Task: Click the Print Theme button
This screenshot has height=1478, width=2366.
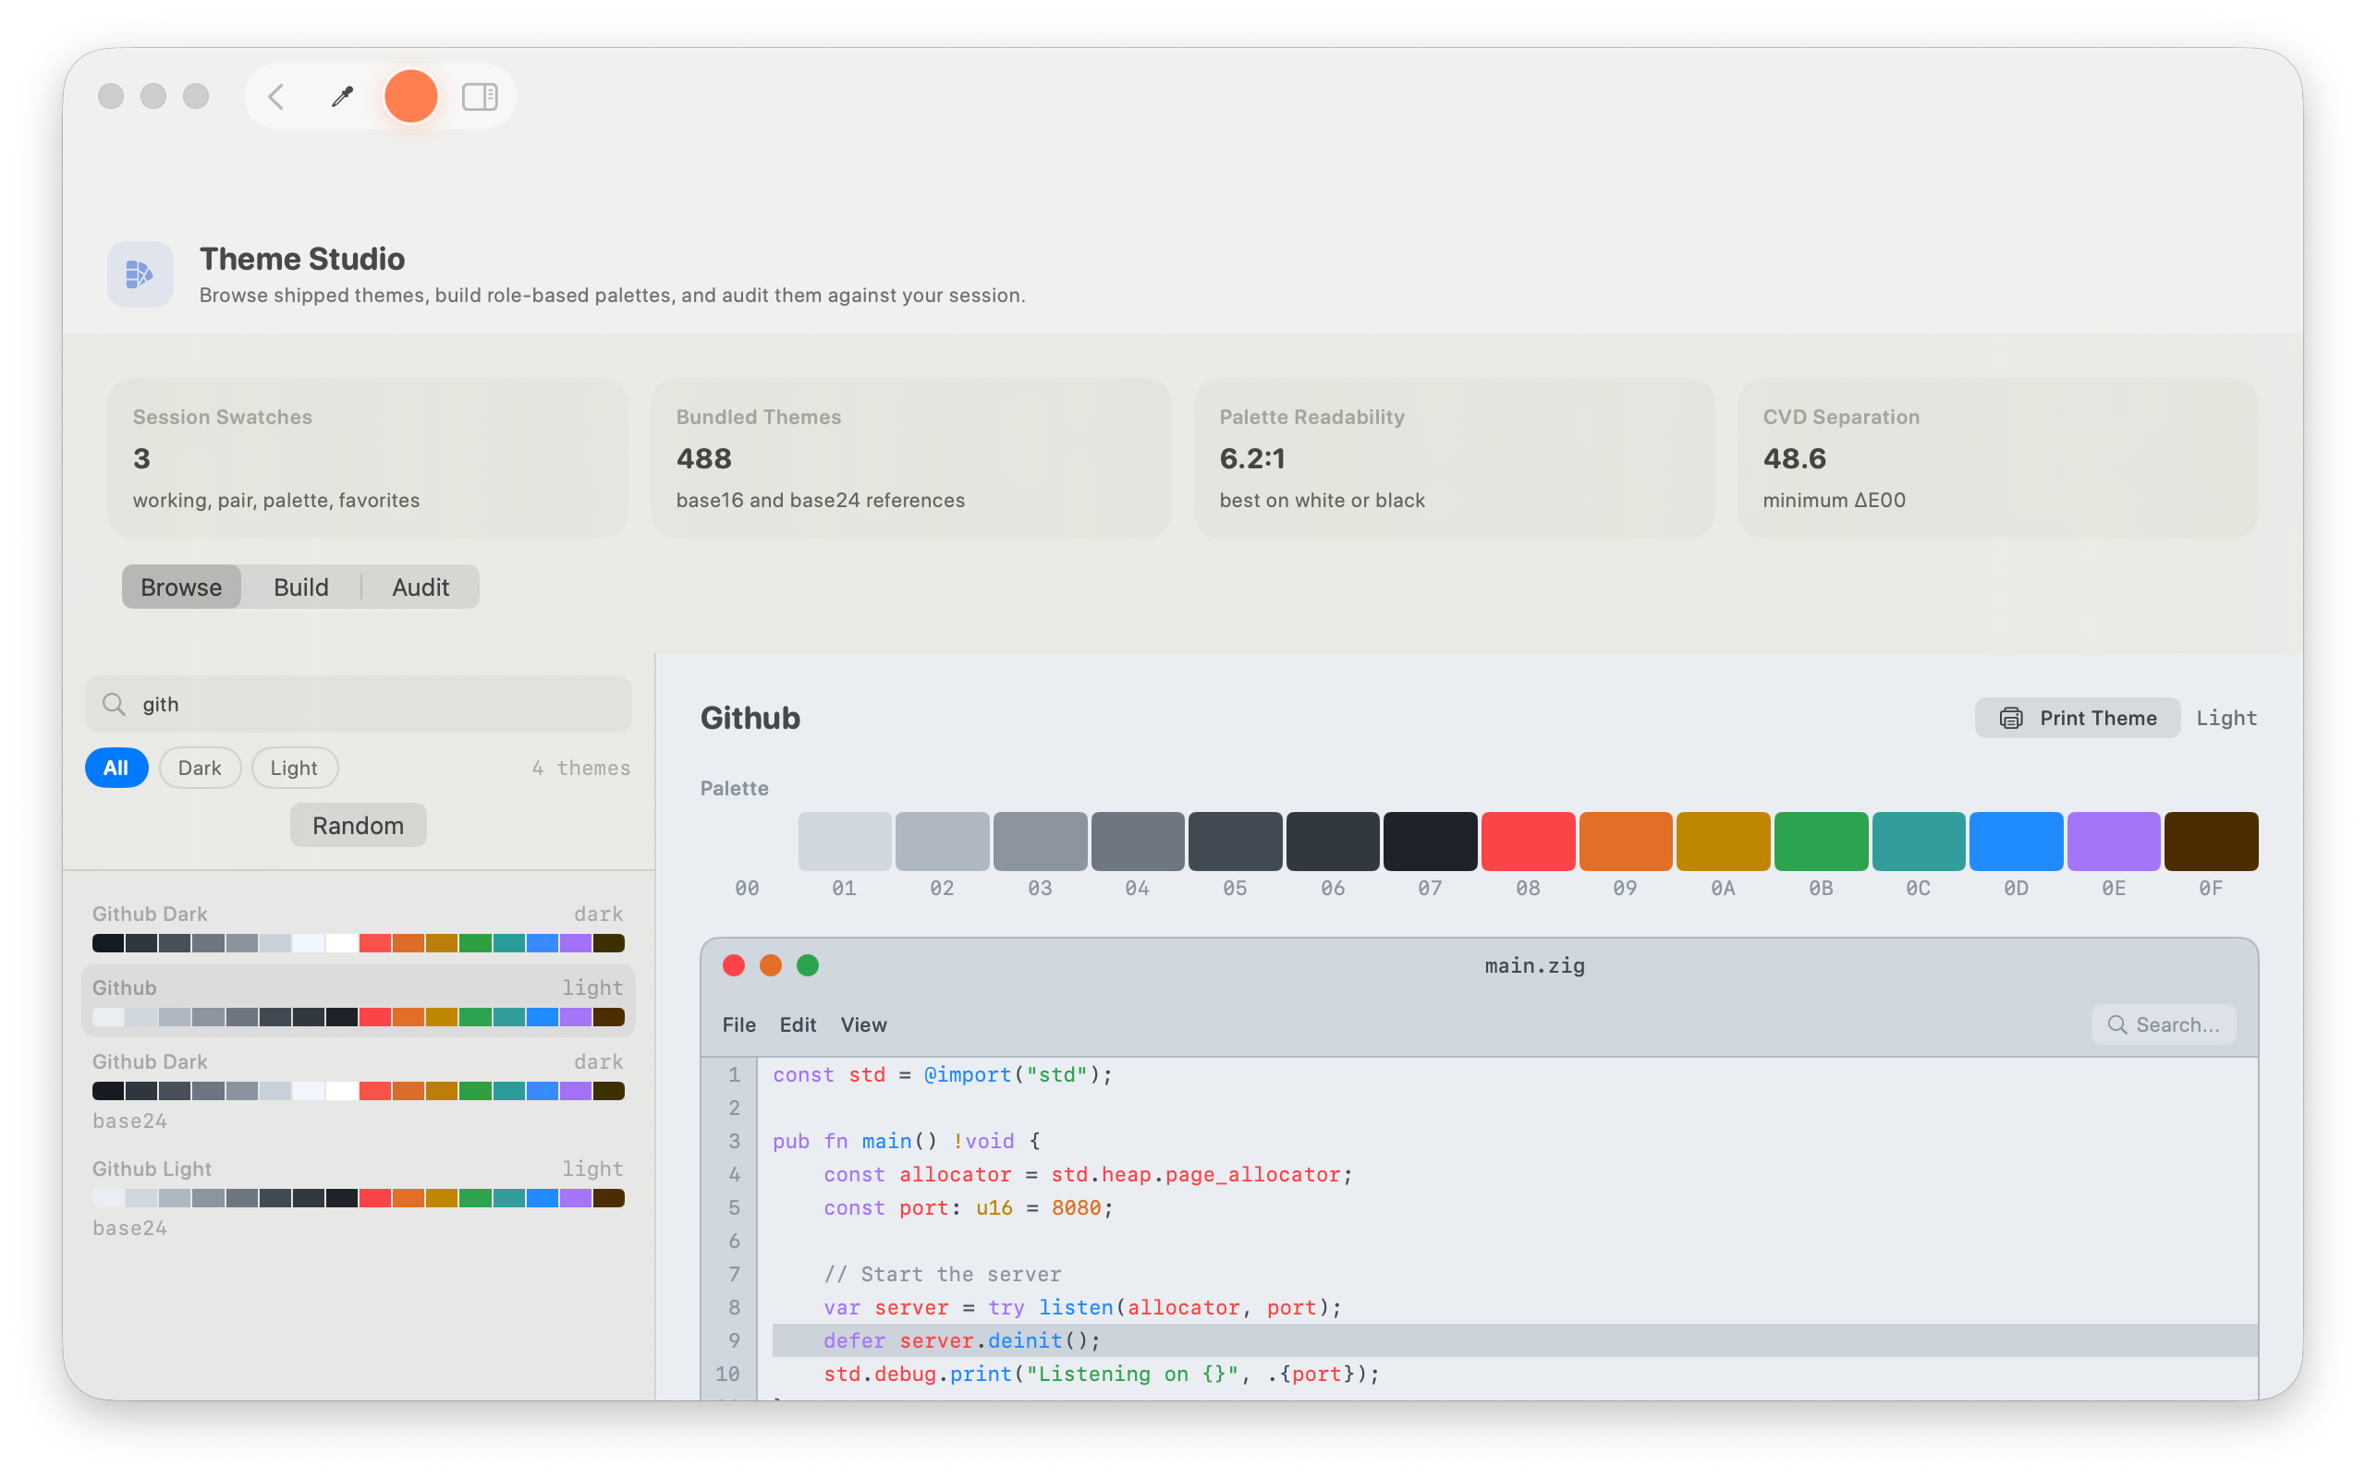Action: click(2077, 719)
